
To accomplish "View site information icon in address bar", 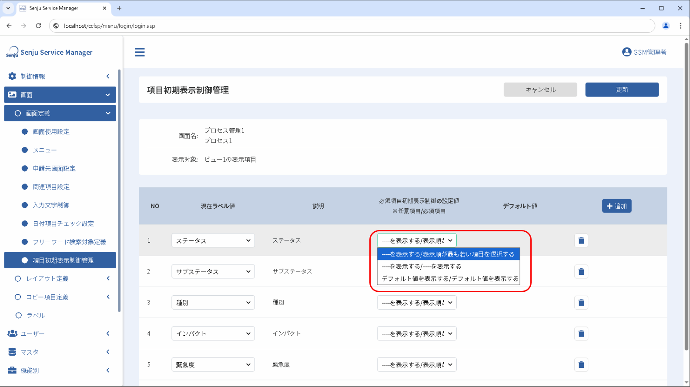I will 56,26.
